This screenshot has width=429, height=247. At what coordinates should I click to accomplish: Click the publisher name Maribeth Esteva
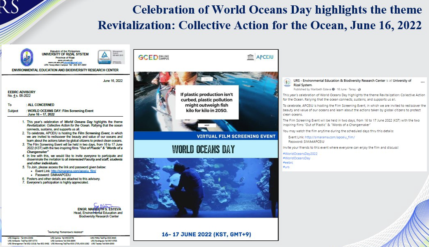pyautogui.click(x=321, y=89)
